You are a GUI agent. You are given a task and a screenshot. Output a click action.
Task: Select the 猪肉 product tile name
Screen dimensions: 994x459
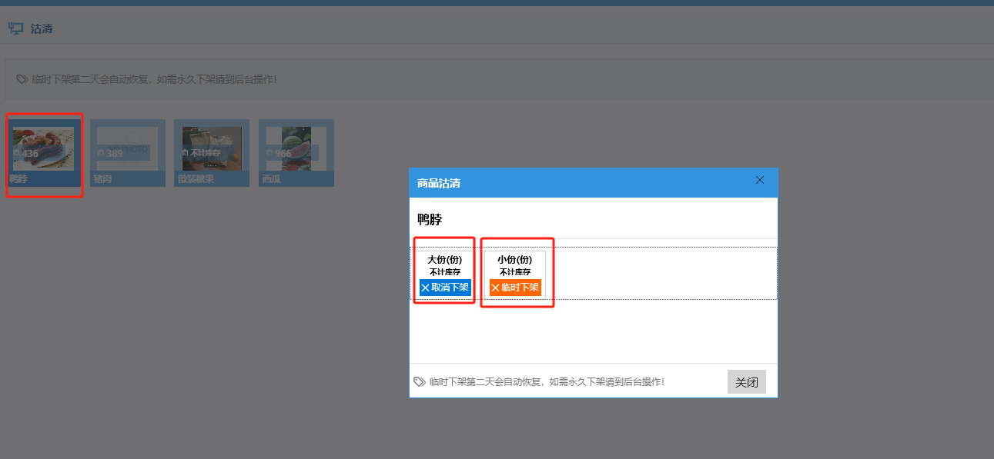coord(102,179)
